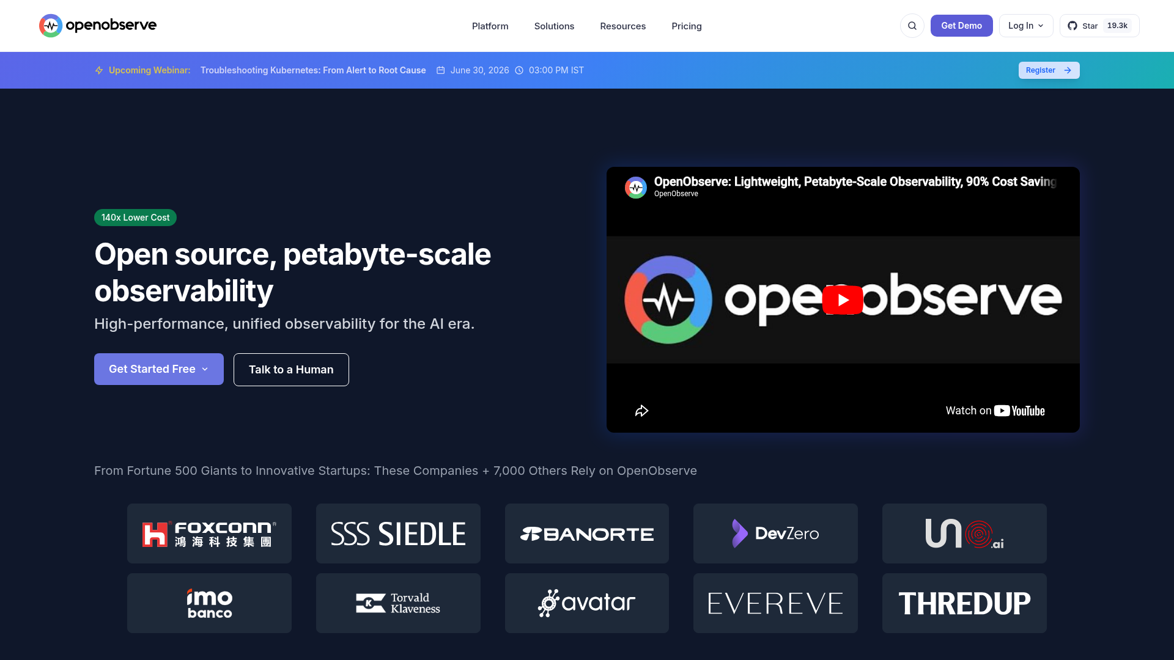Click the OpenObserve channel avatar in video
The width and height of the screenshot is (1174, 660).
pos(636,188)
